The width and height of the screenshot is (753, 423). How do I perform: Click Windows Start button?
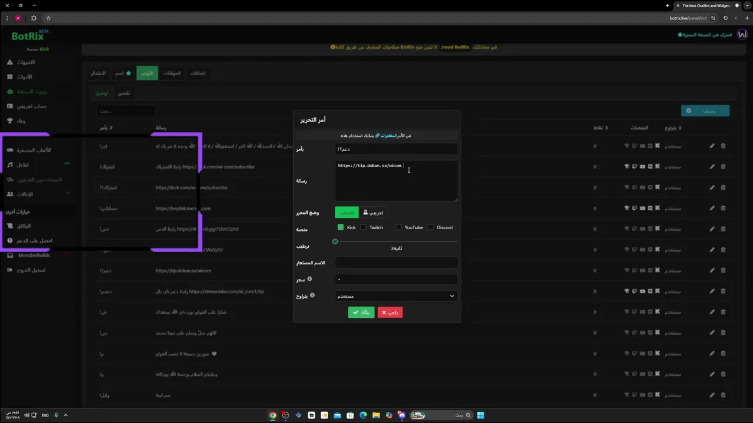pos(481,415)
